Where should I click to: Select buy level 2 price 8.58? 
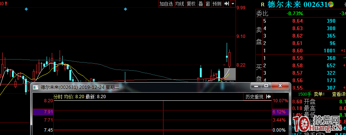(298, 65)
